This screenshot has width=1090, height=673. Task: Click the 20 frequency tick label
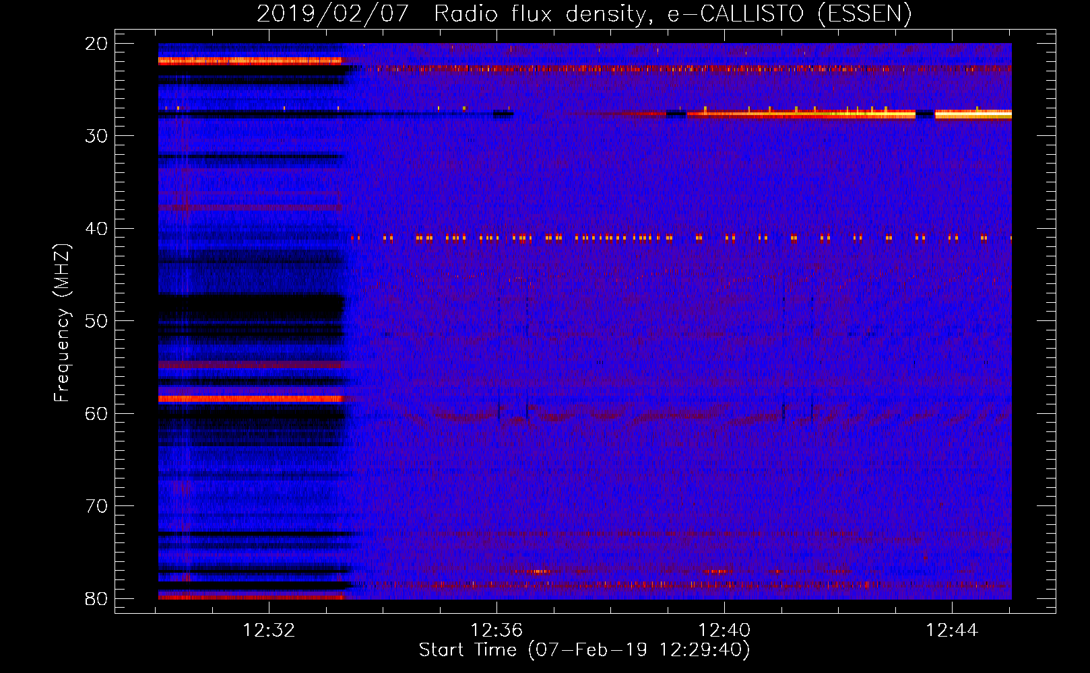point(96,44)
